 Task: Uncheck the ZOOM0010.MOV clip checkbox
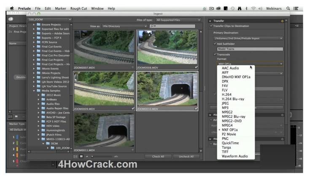tap(196, 109)
